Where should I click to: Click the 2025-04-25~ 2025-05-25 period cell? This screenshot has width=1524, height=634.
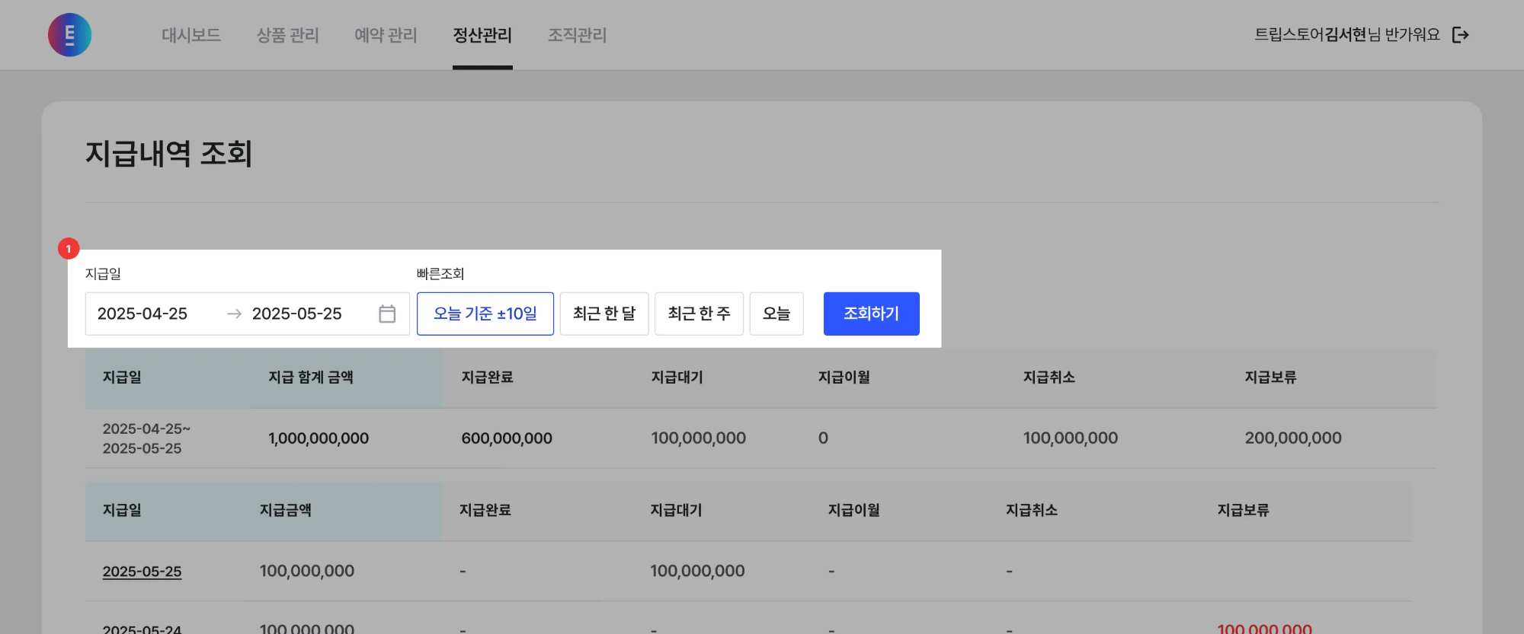(x=146, y=438)
